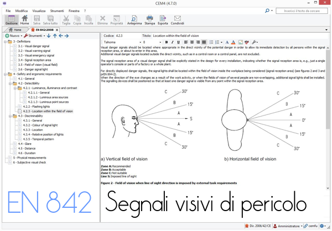Click the Esporta export icon

[x=163, y=20]
